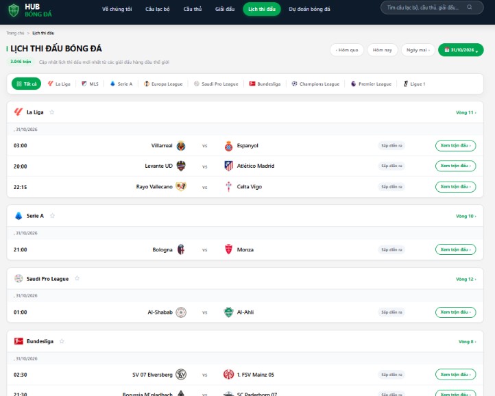Click the Hub Bóng Đá shield logo
495x396 pixels.
13,10
